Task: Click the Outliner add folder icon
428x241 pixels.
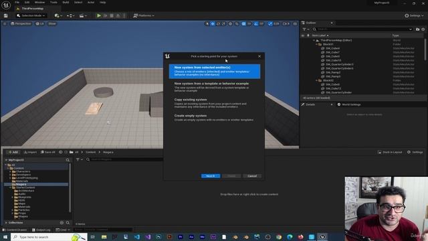Action: pos(417,29)
